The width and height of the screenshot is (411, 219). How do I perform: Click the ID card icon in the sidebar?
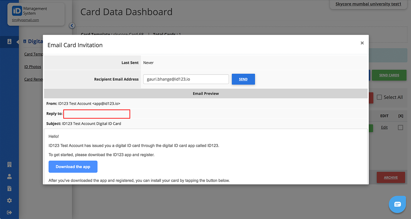click(x=9, y=42)
